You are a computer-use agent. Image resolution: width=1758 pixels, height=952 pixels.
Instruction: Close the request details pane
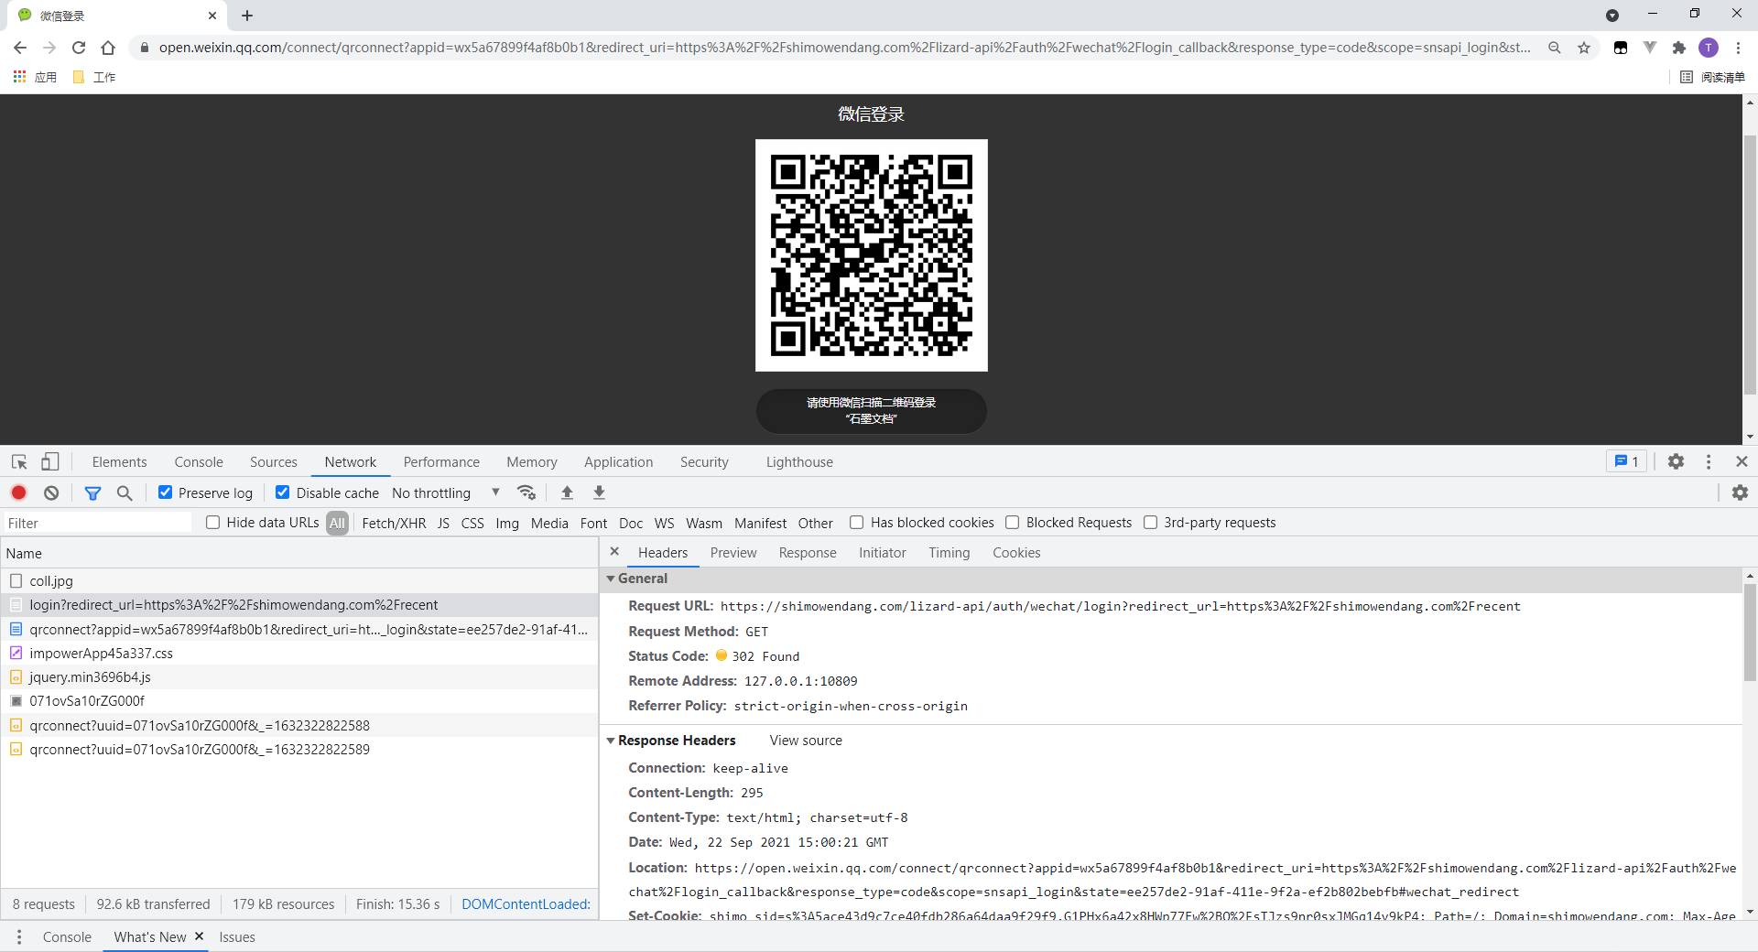point(614,552)
